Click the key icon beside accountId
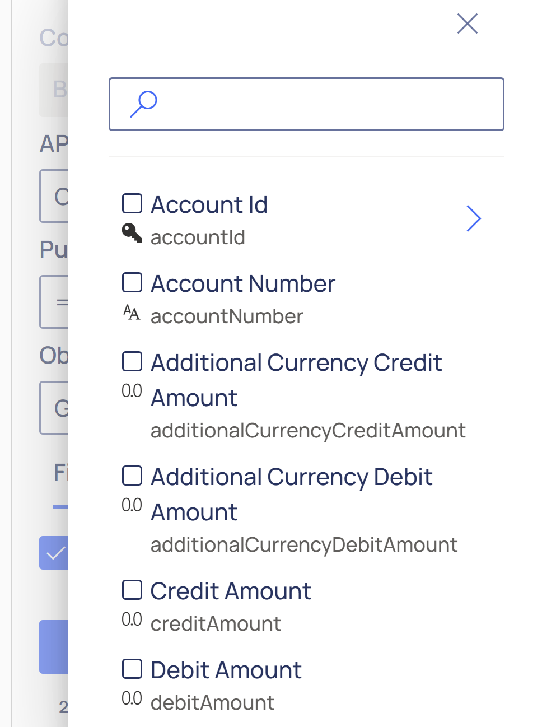 (x=132, y=233)
